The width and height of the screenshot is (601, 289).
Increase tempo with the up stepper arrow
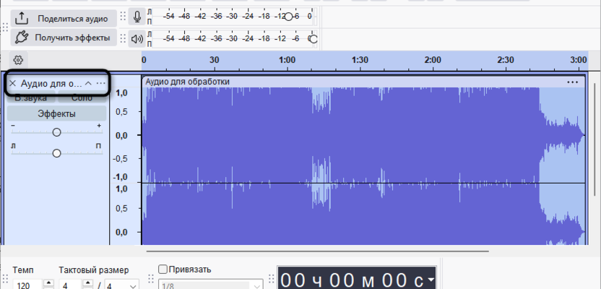[48, 282]
